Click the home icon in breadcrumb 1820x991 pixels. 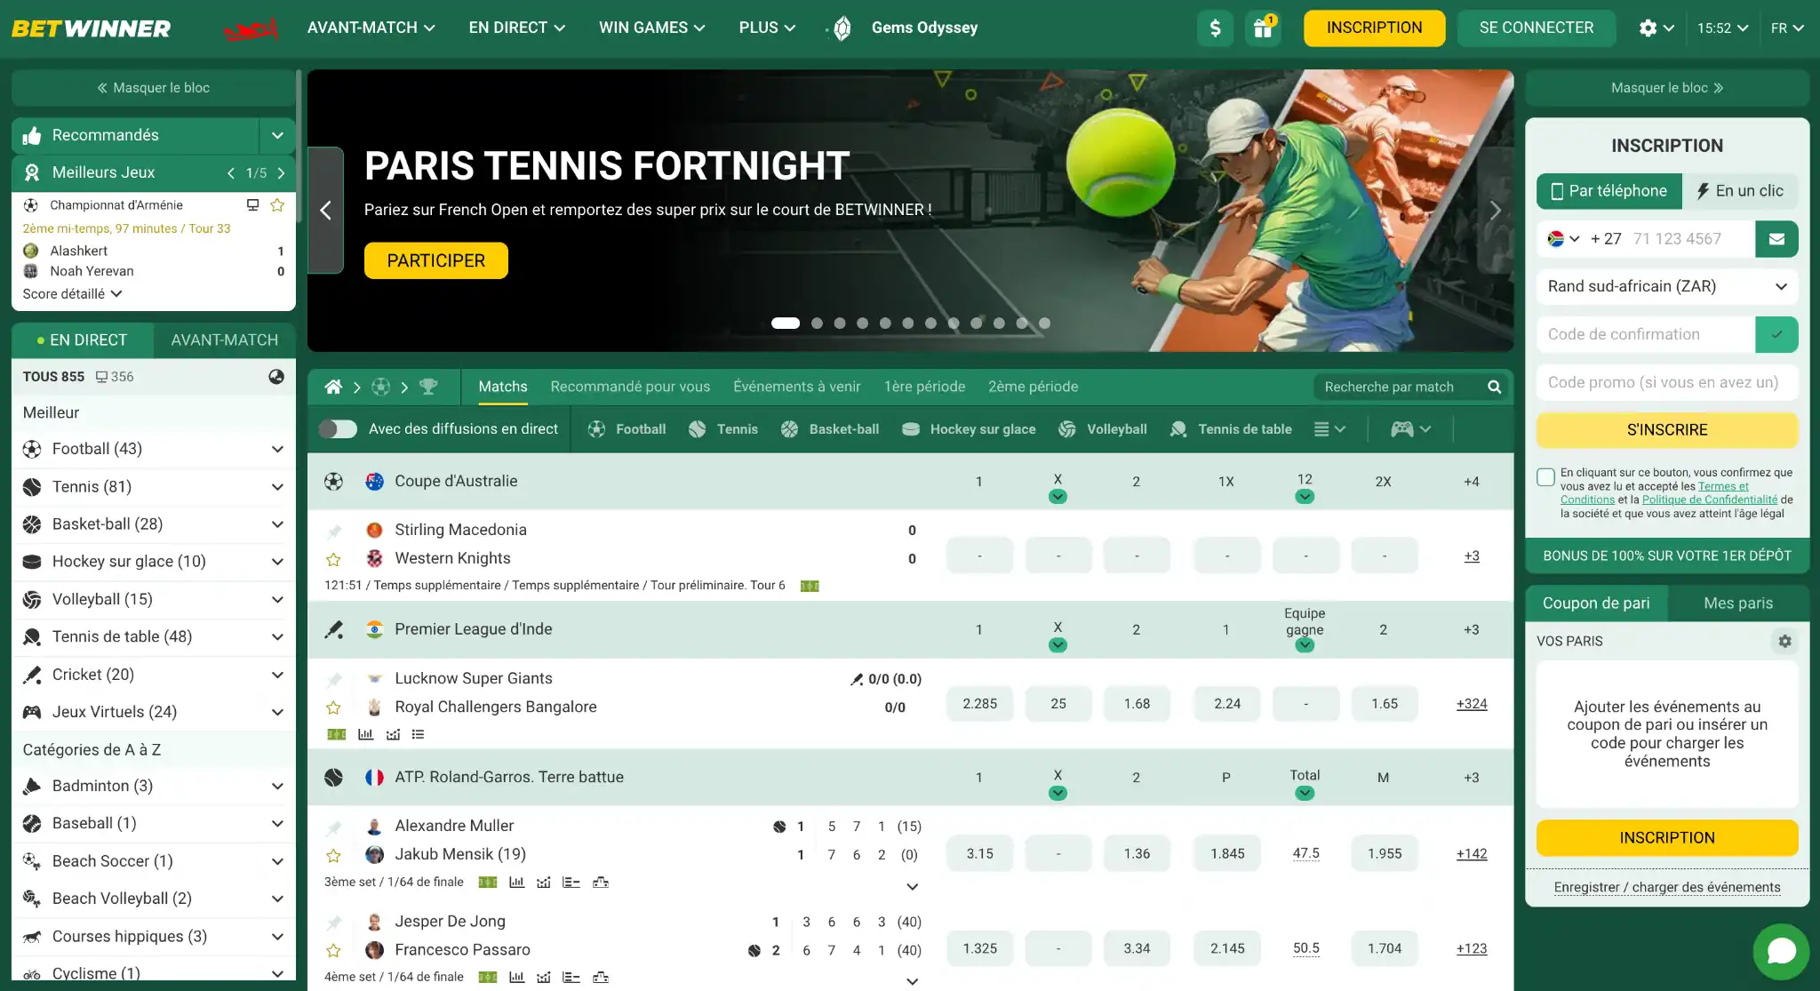pyautogui.click(x=333, y=387)
